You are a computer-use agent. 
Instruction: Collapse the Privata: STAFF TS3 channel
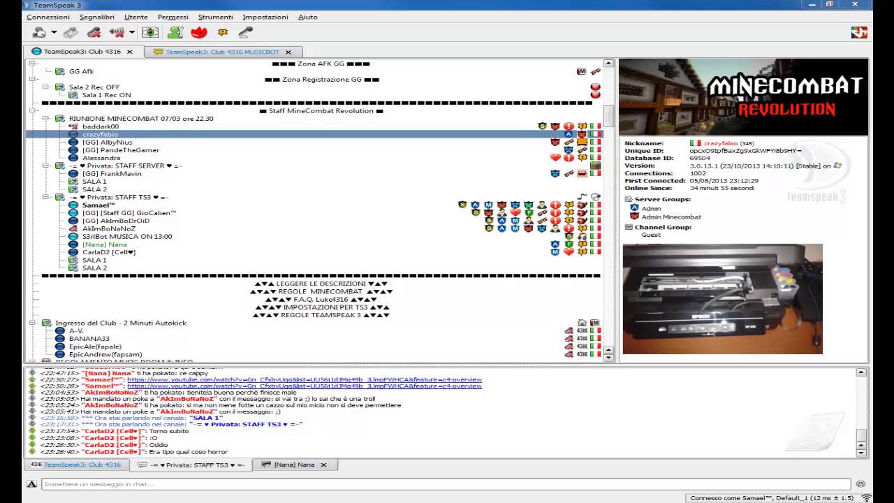click(x=45, y=197)
